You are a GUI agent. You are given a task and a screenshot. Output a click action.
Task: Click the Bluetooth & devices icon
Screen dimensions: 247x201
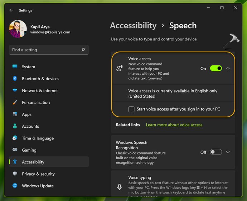click(15, 79)
